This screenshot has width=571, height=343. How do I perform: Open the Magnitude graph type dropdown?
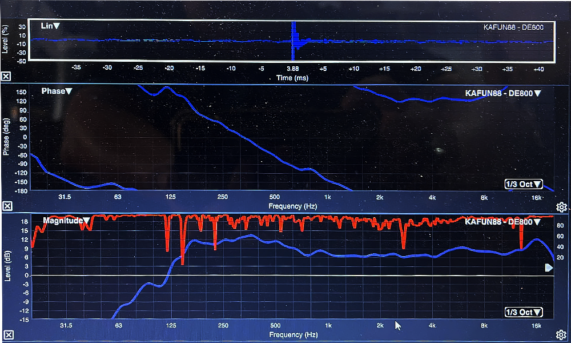pos(65,220)
